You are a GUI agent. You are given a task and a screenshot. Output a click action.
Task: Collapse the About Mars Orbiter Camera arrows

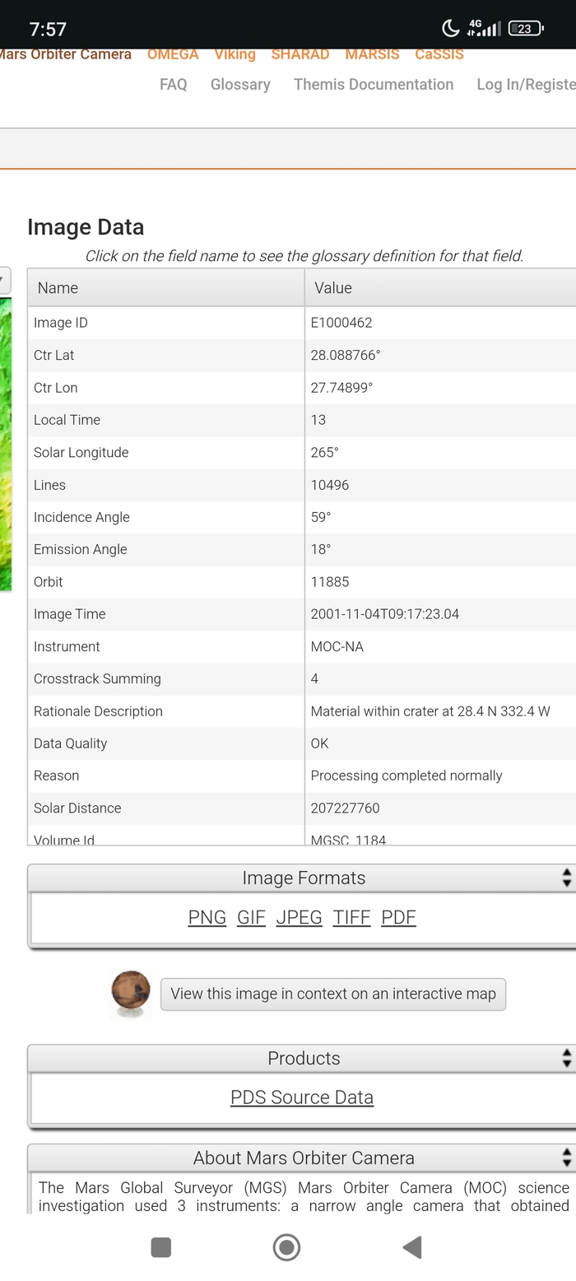pyautogui.click(x=567, y=1158)
